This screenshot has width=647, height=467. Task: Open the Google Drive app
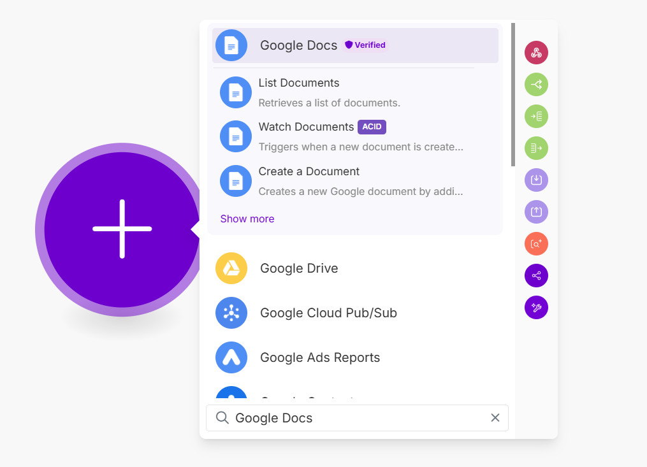pyautogui.click(x=355, y=268)
